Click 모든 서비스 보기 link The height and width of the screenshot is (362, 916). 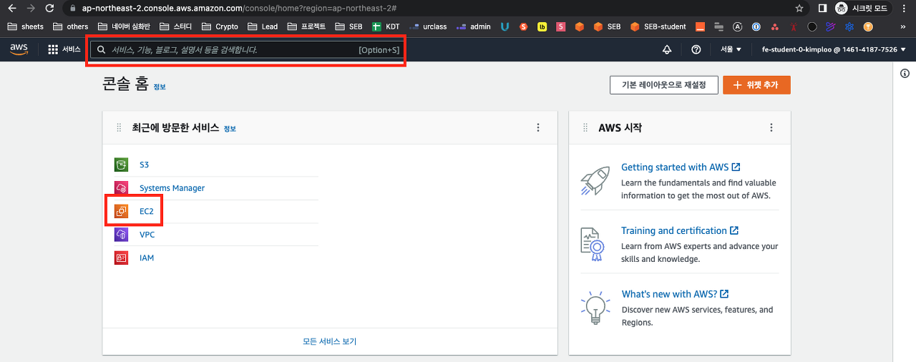coord(330,341)
